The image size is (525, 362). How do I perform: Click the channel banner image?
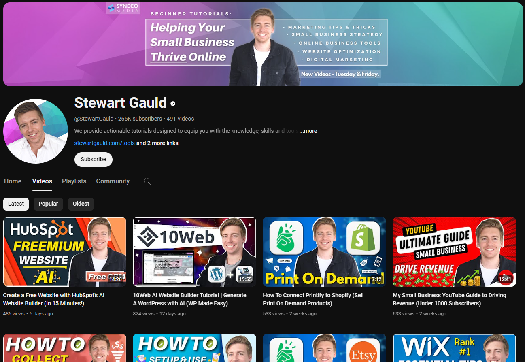click(x=262, y=44)
